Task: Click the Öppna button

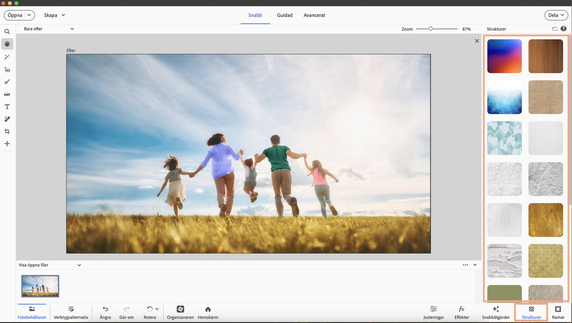Action: click(15, 15)
